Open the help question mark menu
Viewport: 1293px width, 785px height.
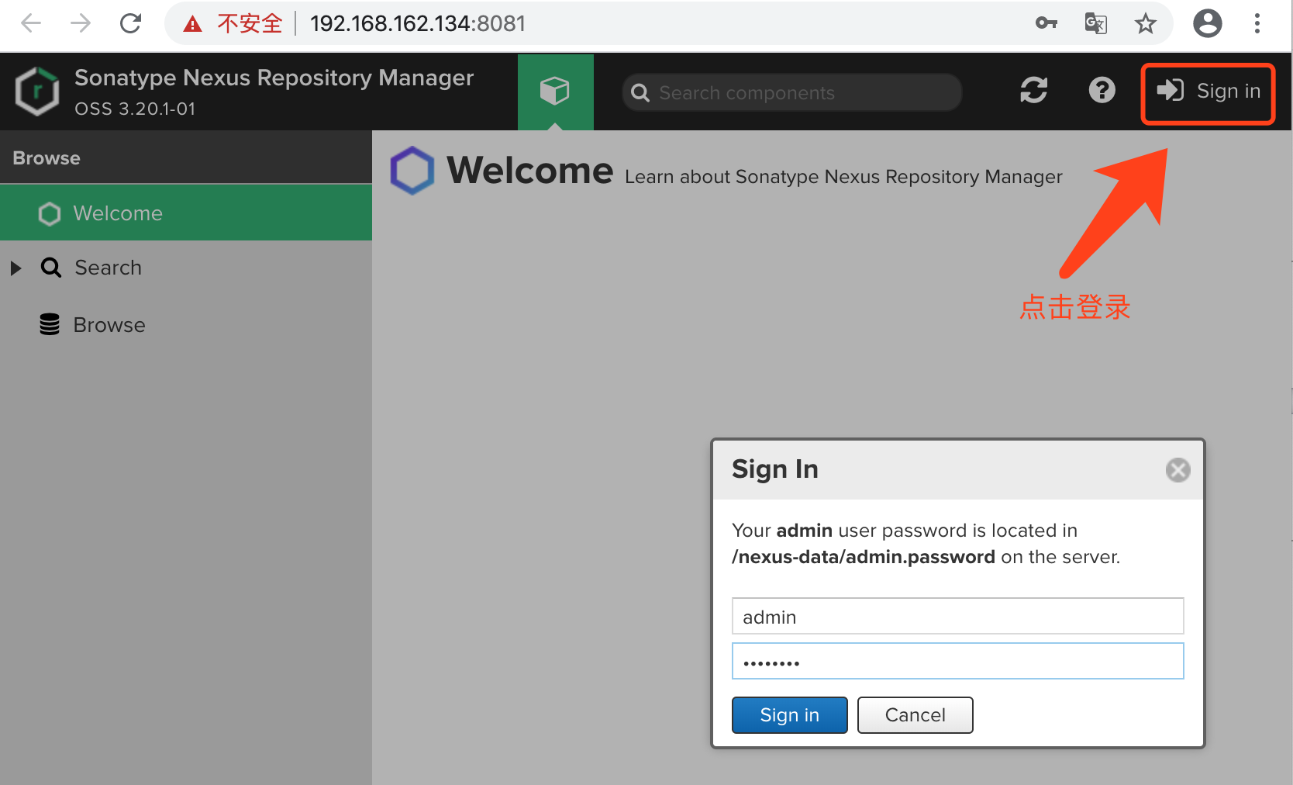[x=1102, y=91]
